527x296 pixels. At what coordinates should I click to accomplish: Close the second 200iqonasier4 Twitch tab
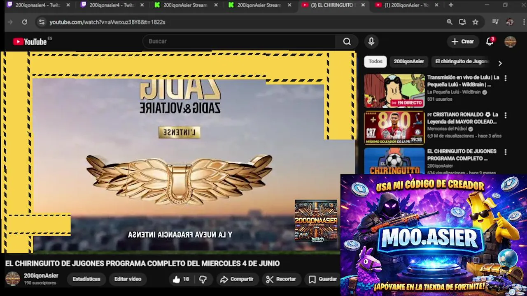tap(142, 5)
